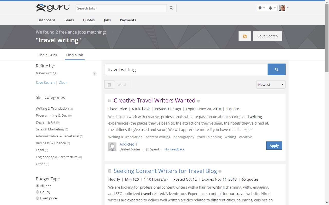Click the Clear link

63,83
